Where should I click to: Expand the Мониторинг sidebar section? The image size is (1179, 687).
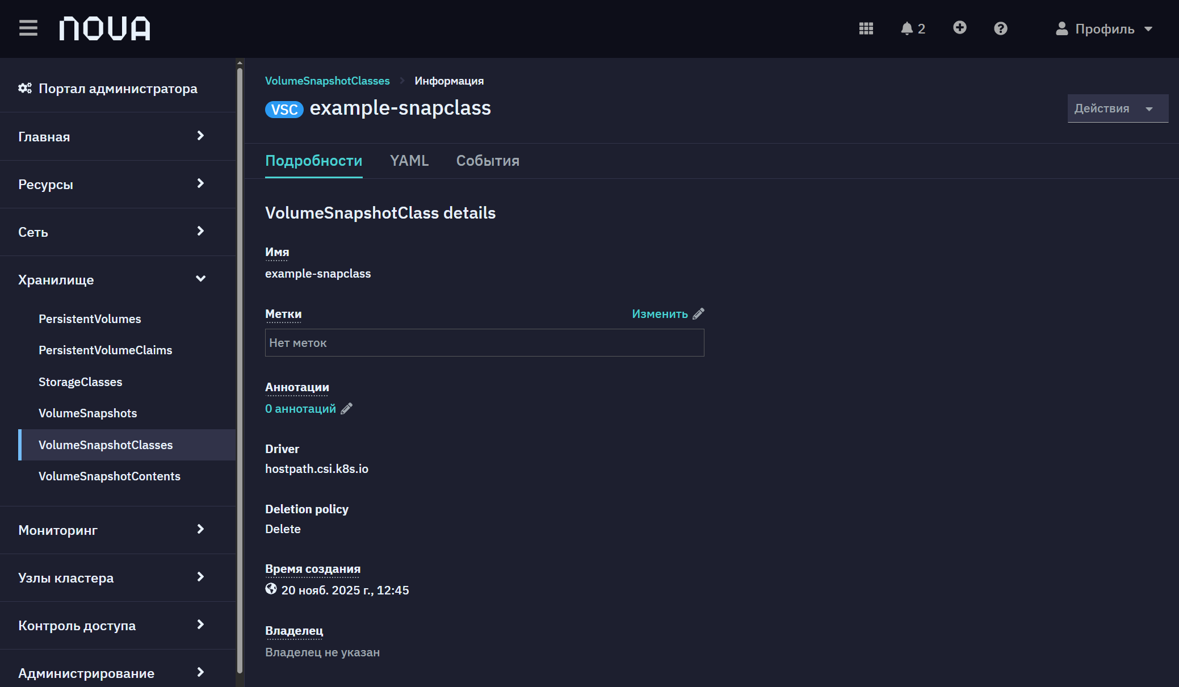(x=118, y=530)
